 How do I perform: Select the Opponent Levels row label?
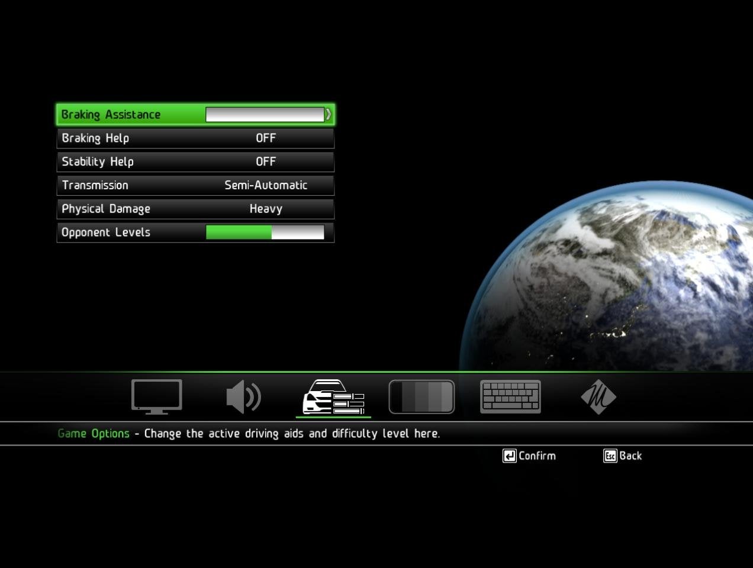[x=106, y=233]
